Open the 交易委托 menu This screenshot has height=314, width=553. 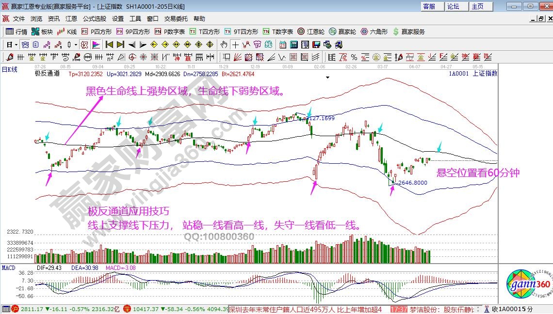[176, 18]
